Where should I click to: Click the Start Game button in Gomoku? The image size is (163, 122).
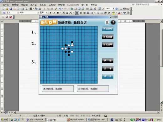click(108, 29)
